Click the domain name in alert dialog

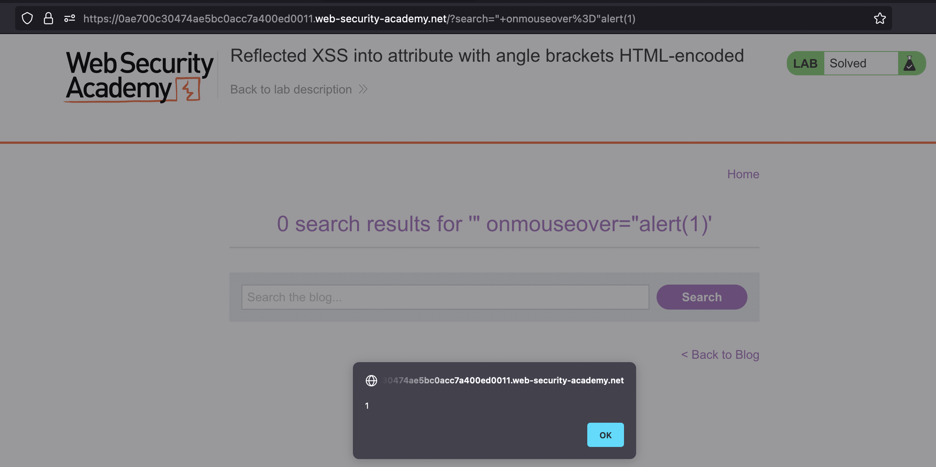(x=503, y=380)
